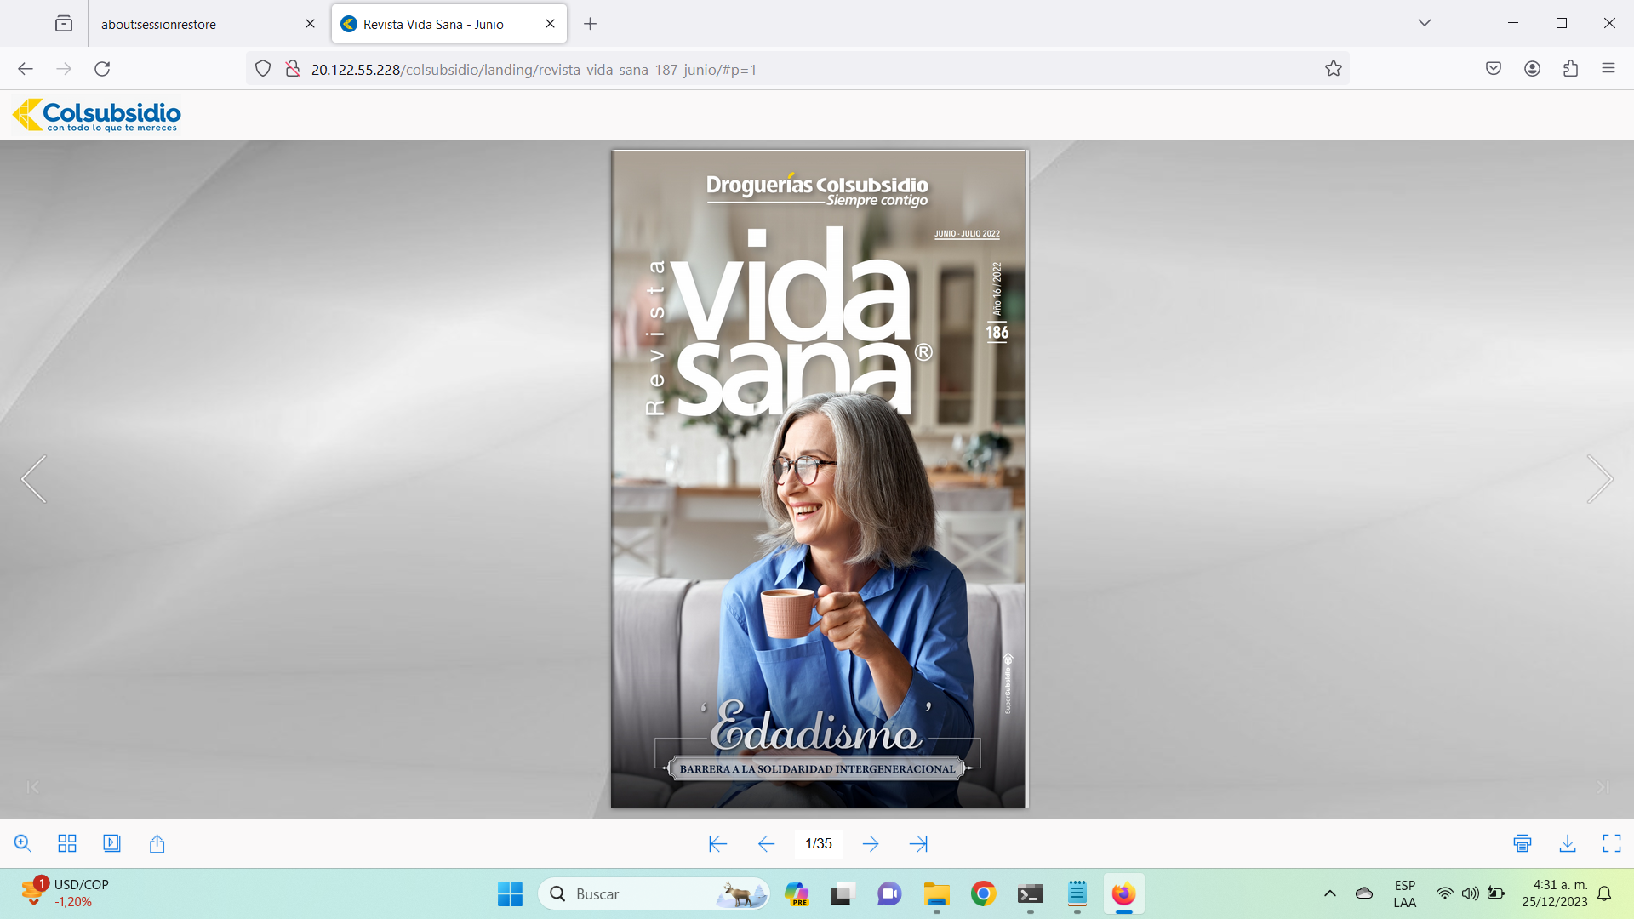Open the Wi-Fi network settings
This screenshot has width=1634, height=919.
click(1444, 893)
